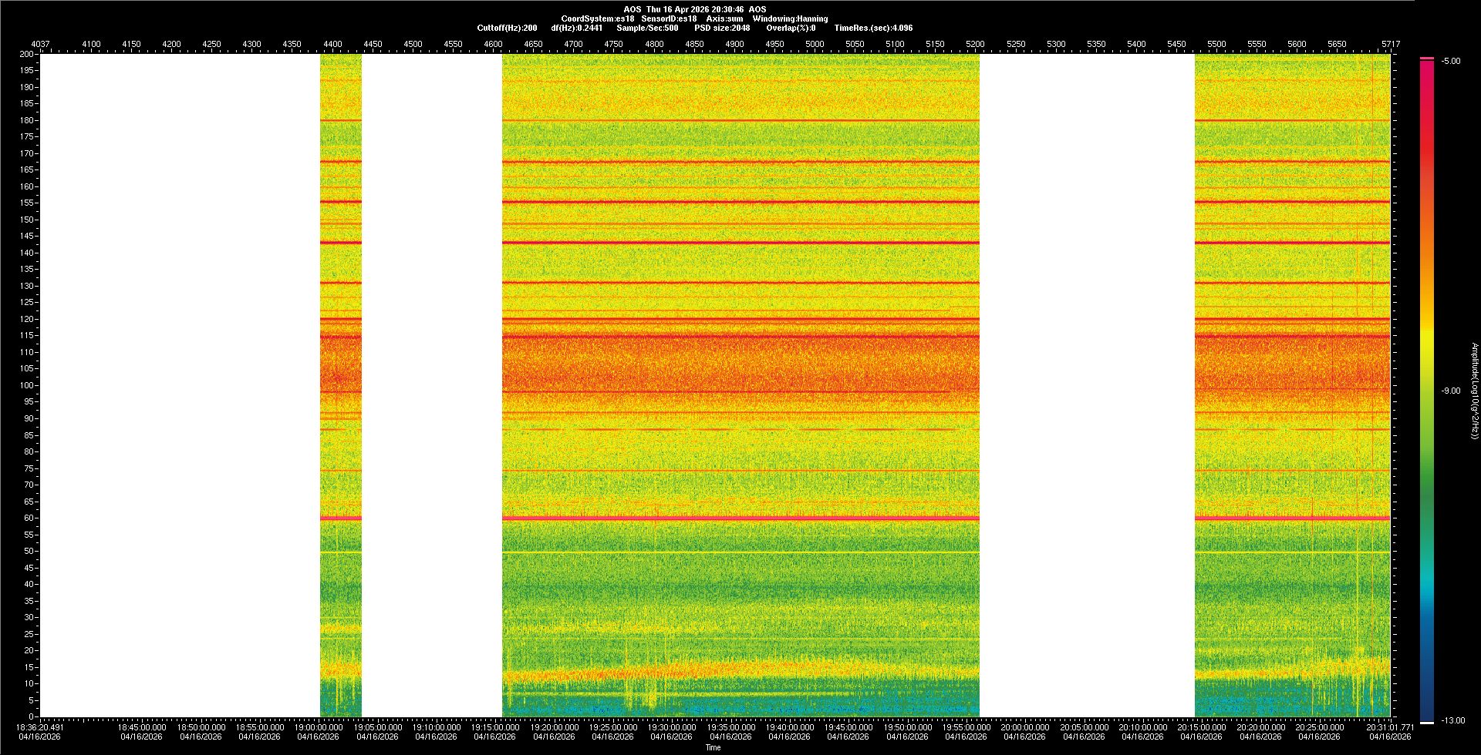The height and width of the screenshot is (755, 1481).
Task: Click the df(Hz):0.2441 header value
Action: click(576, 28)
